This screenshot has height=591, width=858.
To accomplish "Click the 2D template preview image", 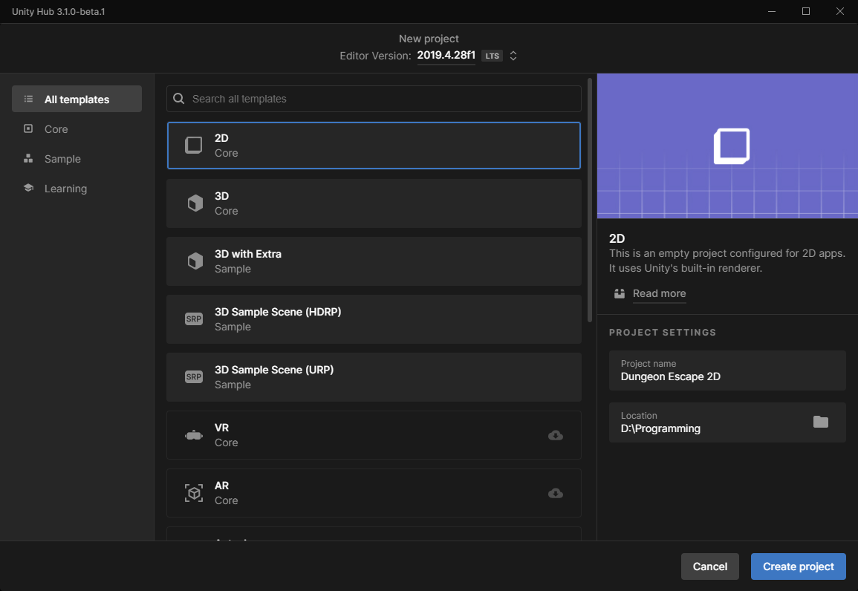I will click(x=727, y=146).
